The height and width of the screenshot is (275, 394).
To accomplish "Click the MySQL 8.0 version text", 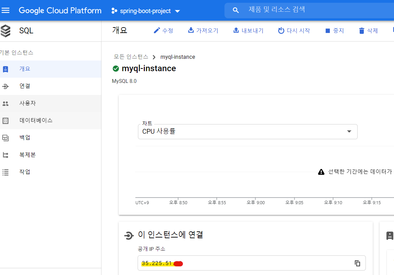I will click(x=124, y=81).
